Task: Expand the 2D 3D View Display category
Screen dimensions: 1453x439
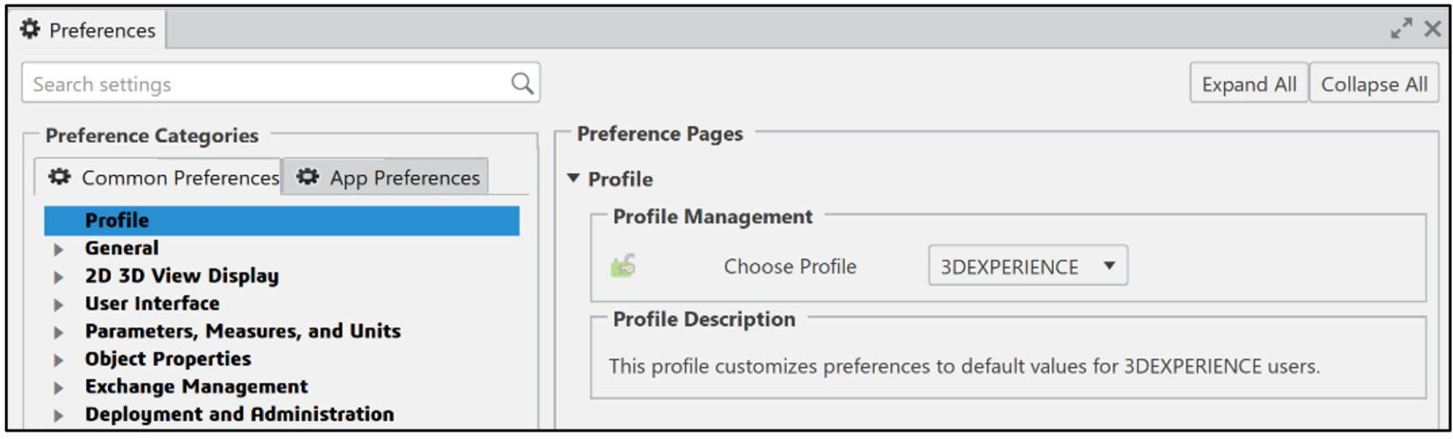Action: point(60,277)
